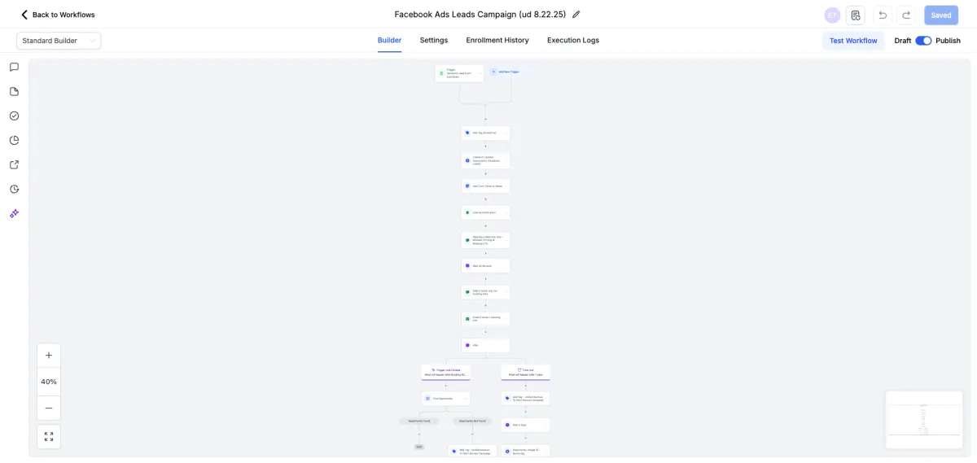Screen dimensions: 977x463
Task: Click the workflow minimap thumbnail
Action: (x=923, y=420)
